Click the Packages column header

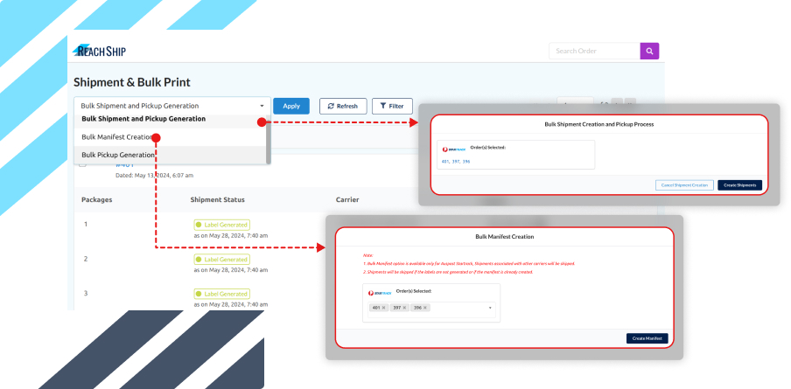coord(97,199)
